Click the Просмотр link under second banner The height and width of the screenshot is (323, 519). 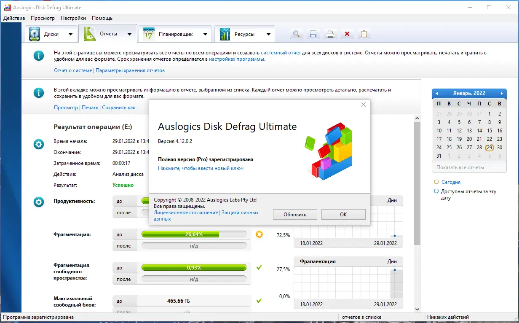66,108
